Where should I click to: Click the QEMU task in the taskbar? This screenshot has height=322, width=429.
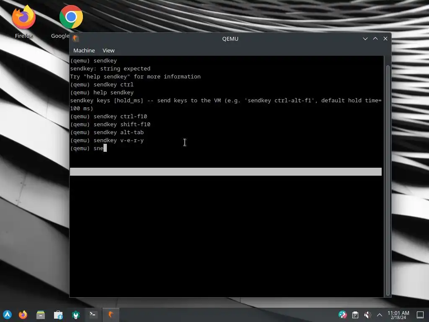coord(111,315)
